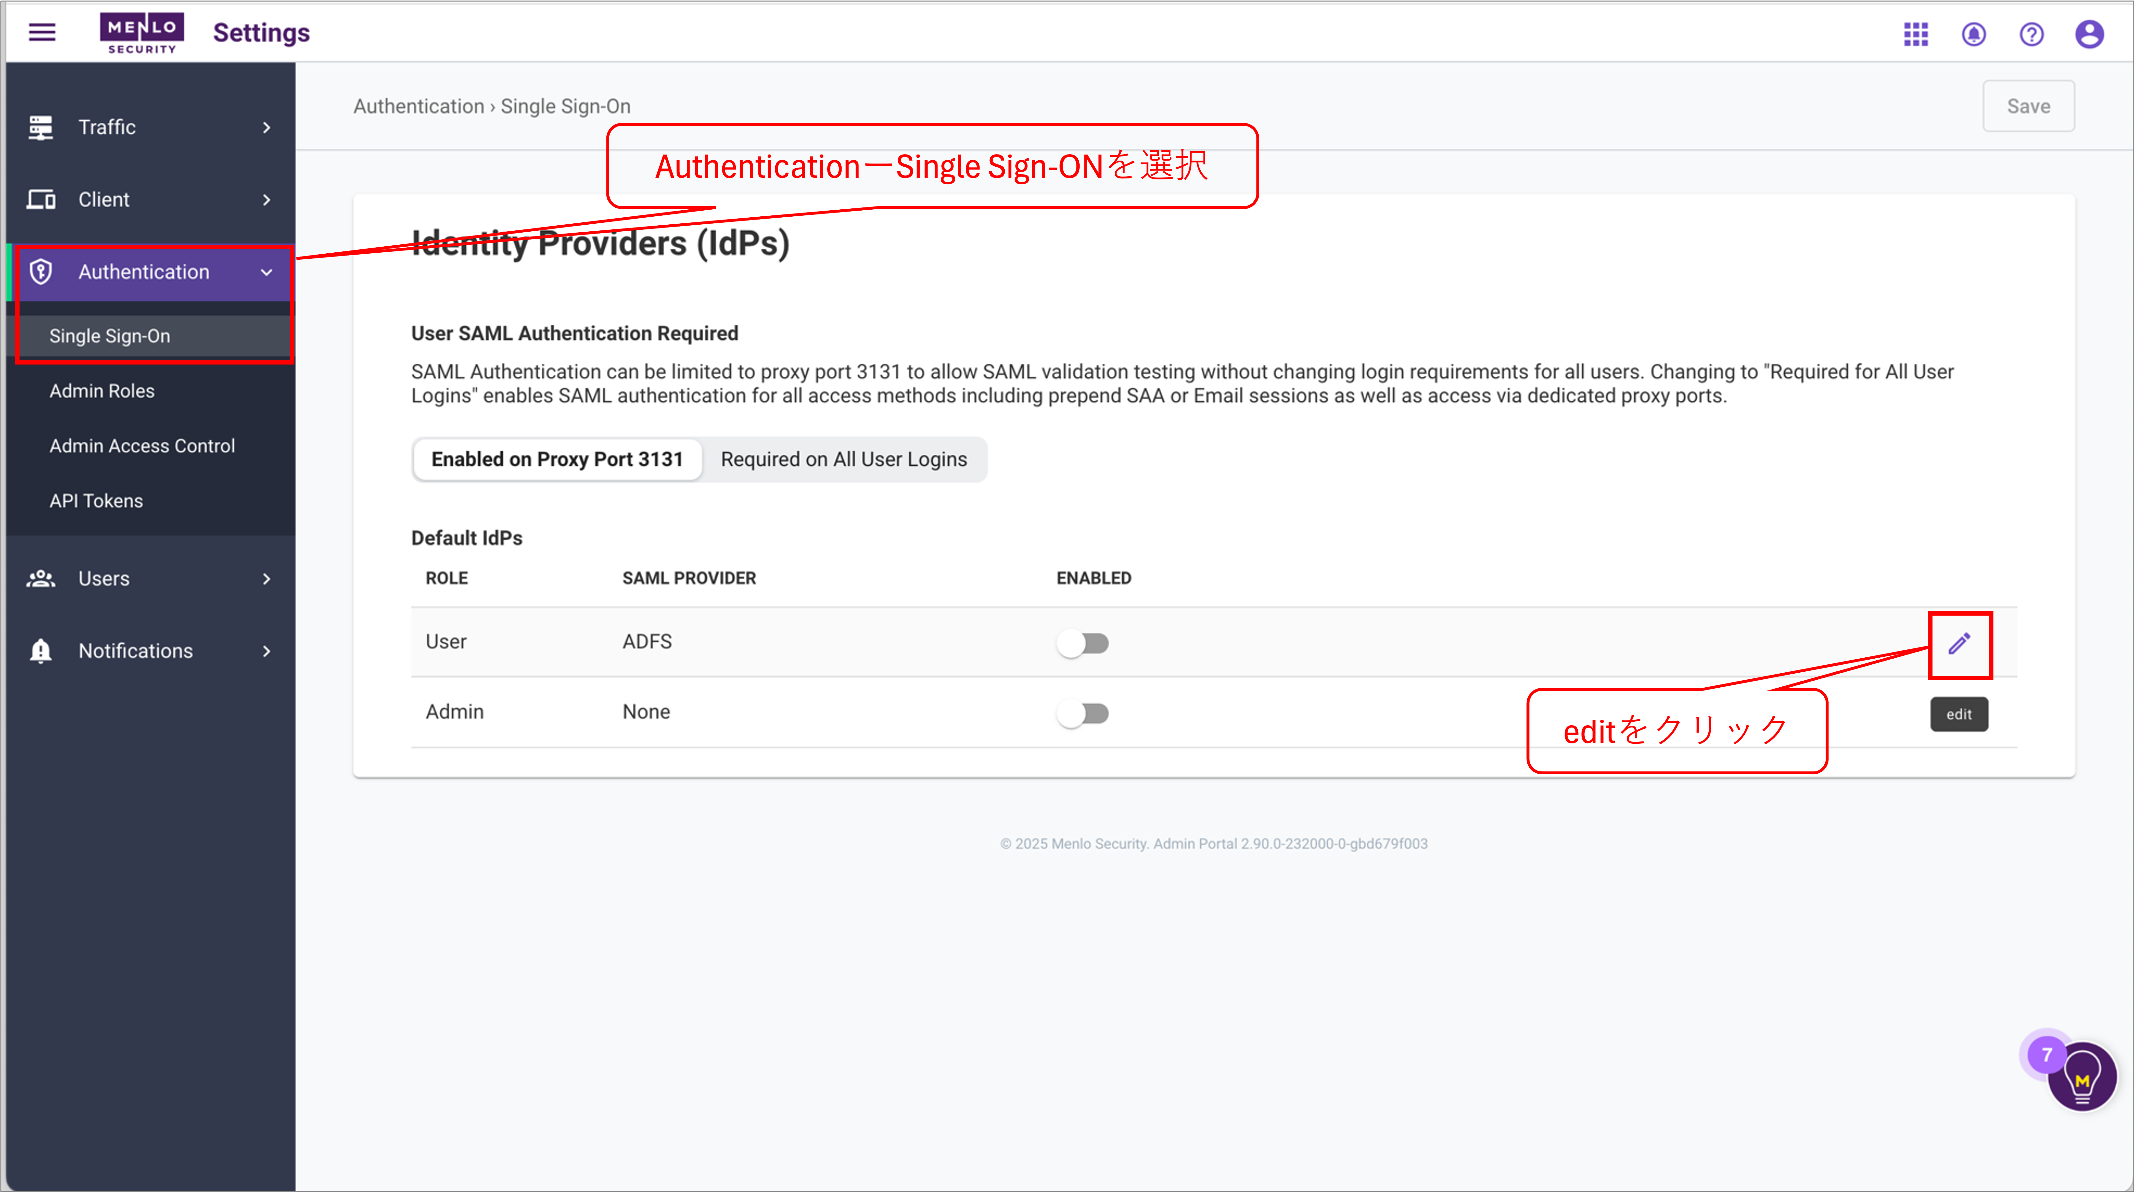The width and height of the screenshot is (2135, 1193).
Task: Select the Users sidebar label
Action: [x=104, y=579]
